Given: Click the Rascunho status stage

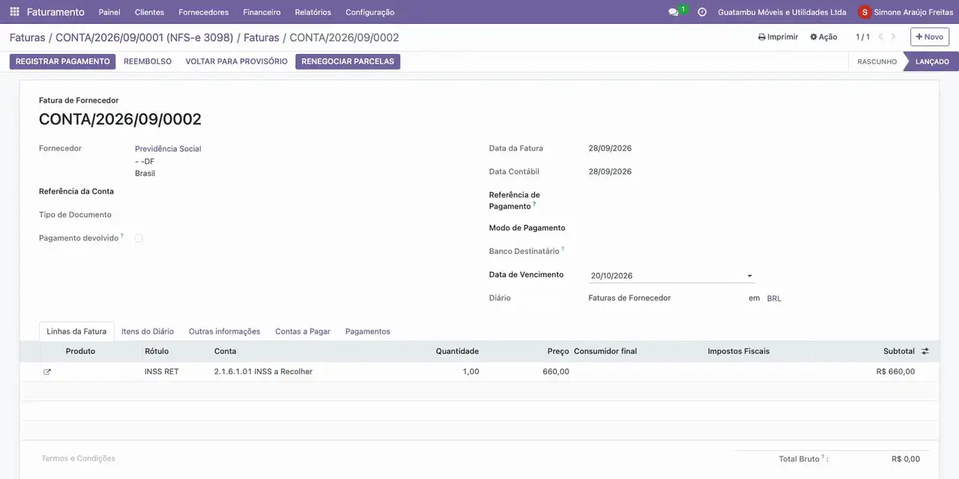Looking at the screenshot, I should point(877,61).
